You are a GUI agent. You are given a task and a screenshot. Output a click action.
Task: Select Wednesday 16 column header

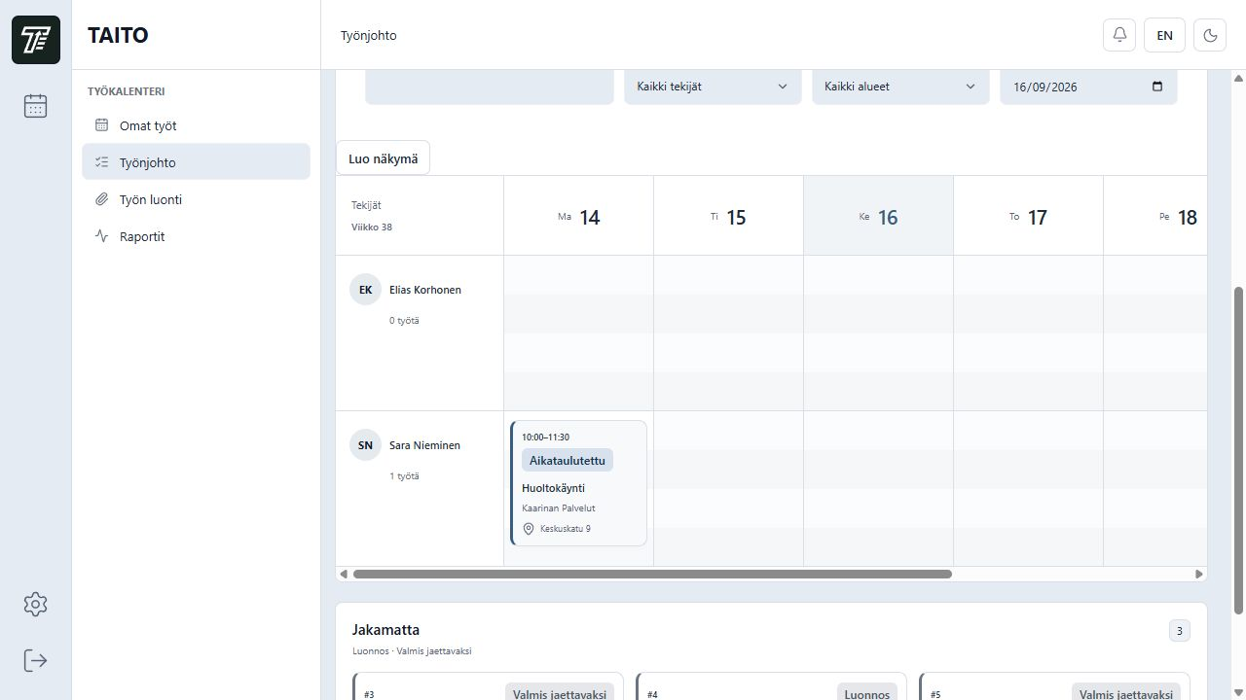pyautogui.click(x=878, y=216)
